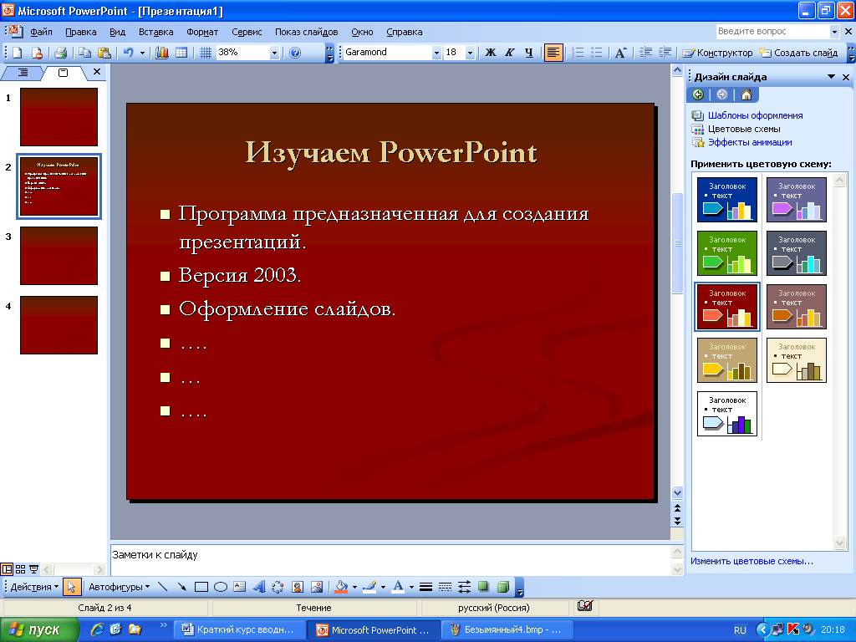Apply the blue color scheme swatch

point(726,199)
